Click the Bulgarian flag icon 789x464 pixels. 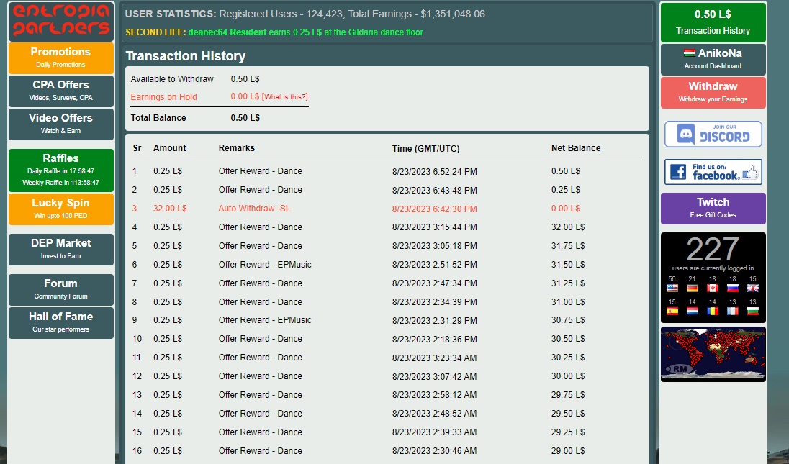point(753,311)
